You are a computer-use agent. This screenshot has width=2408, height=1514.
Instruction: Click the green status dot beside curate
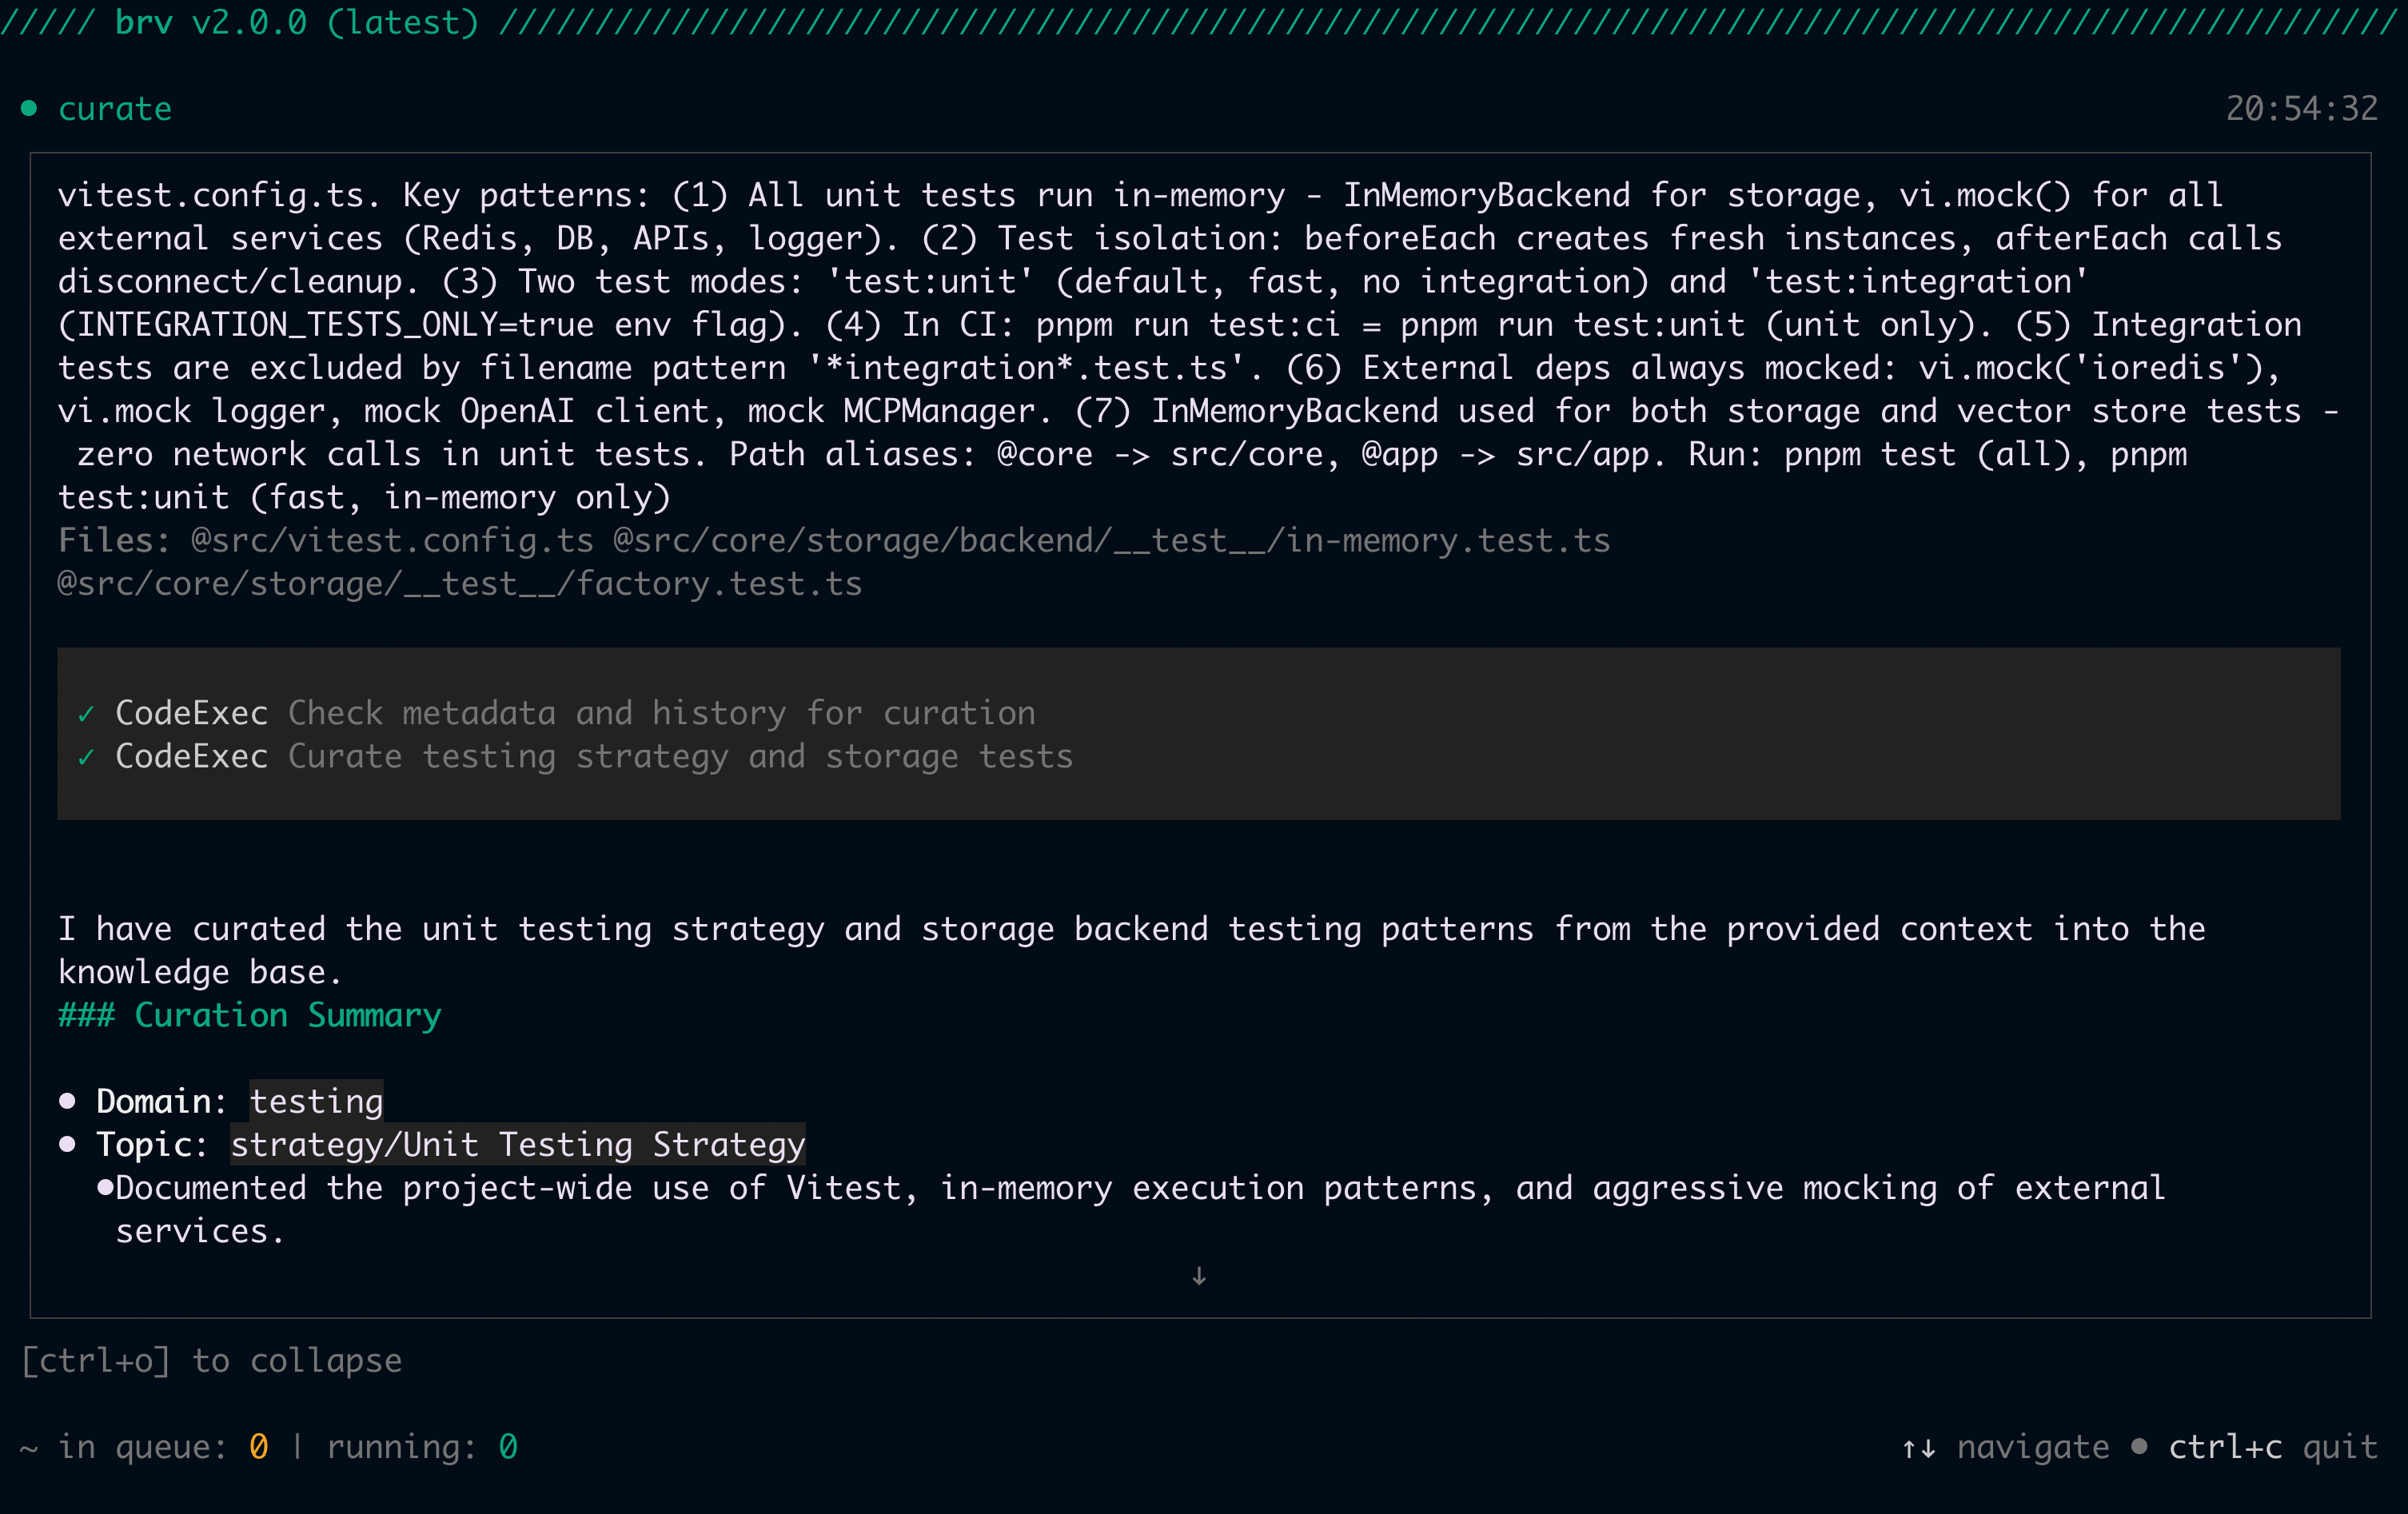click(x=29, y=108)
